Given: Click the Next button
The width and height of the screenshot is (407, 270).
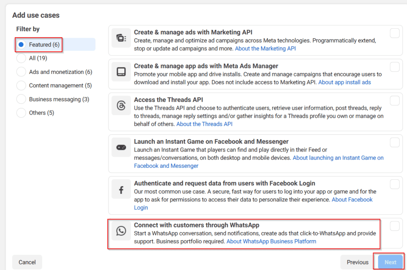Looking at the screenshot, I should pyautogui.click(x=390, y=262).
